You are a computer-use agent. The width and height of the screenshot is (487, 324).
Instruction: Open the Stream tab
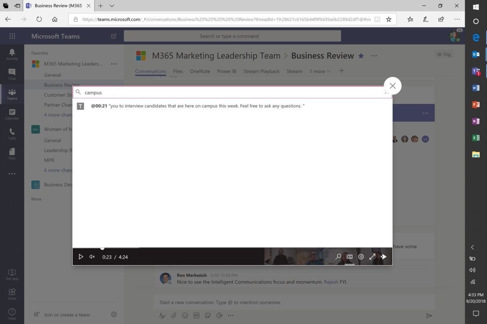[295, 71]
